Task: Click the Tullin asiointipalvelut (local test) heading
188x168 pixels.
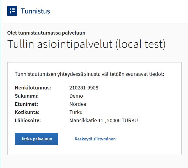Action: pos(86,44)
